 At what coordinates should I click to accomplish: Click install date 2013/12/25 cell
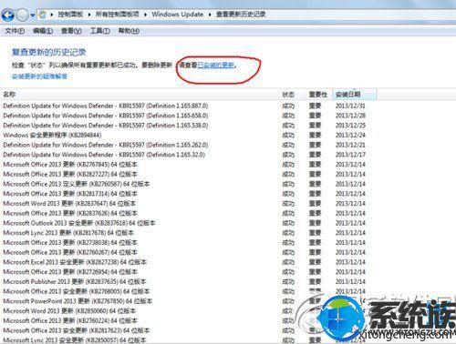(350, 126)
